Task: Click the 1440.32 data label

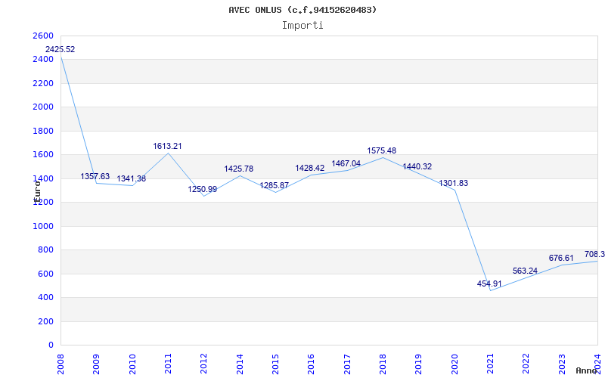Action: (417, 166)
